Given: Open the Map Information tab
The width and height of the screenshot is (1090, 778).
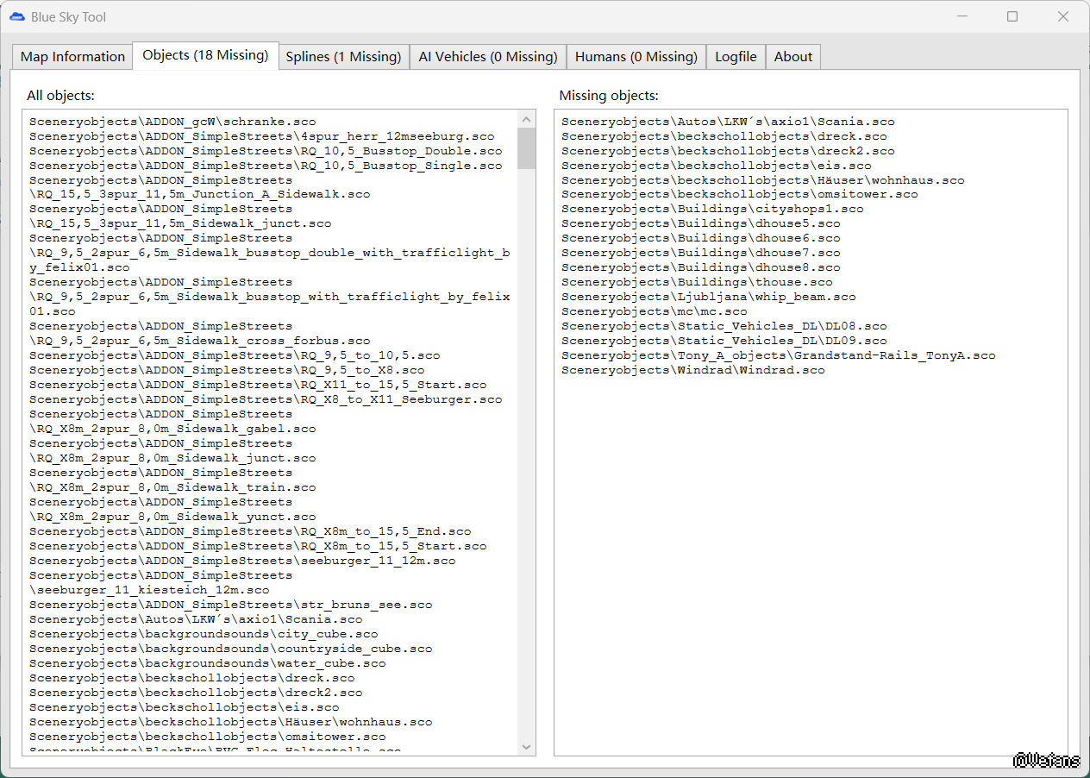Looking at the screenshot, I should [72, 57].
